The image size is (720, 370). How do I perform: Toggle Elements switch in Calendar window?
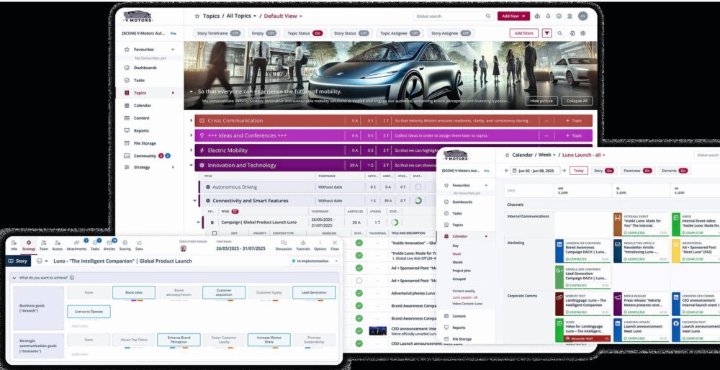683,171
